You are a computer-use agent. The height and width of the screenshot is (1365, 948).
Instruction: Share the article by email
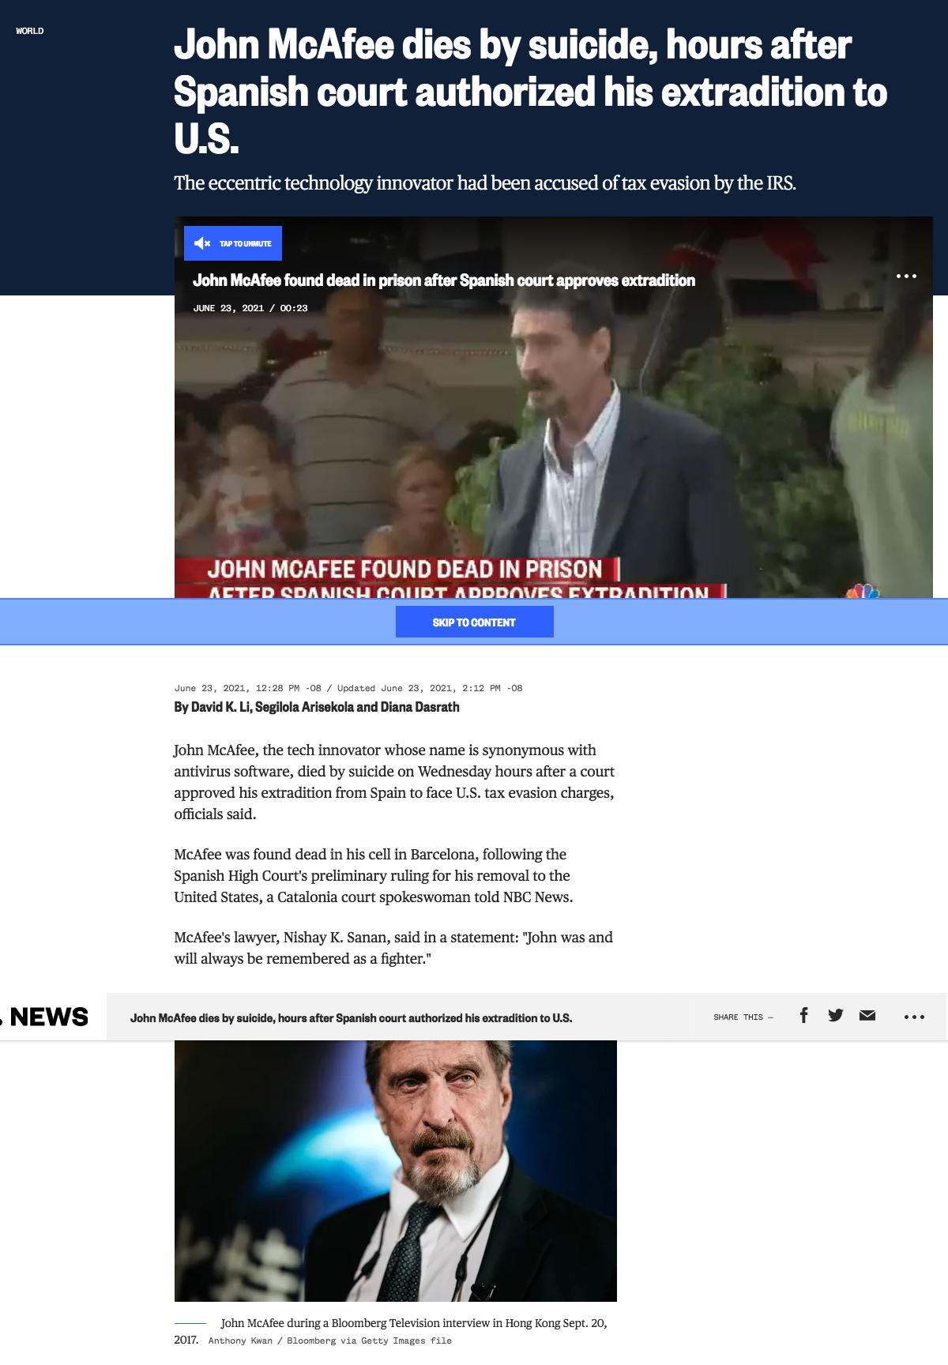point(867,1016)
